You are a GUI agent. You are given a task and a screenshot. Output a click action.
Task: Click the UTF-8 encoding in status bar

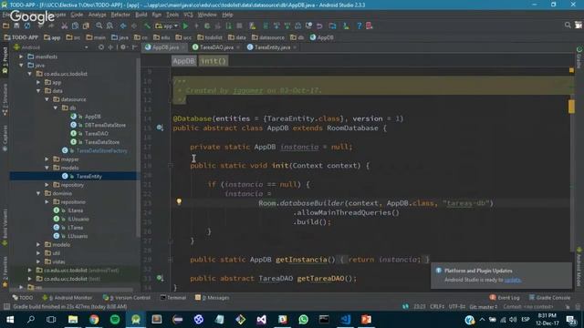click(457, 307)
